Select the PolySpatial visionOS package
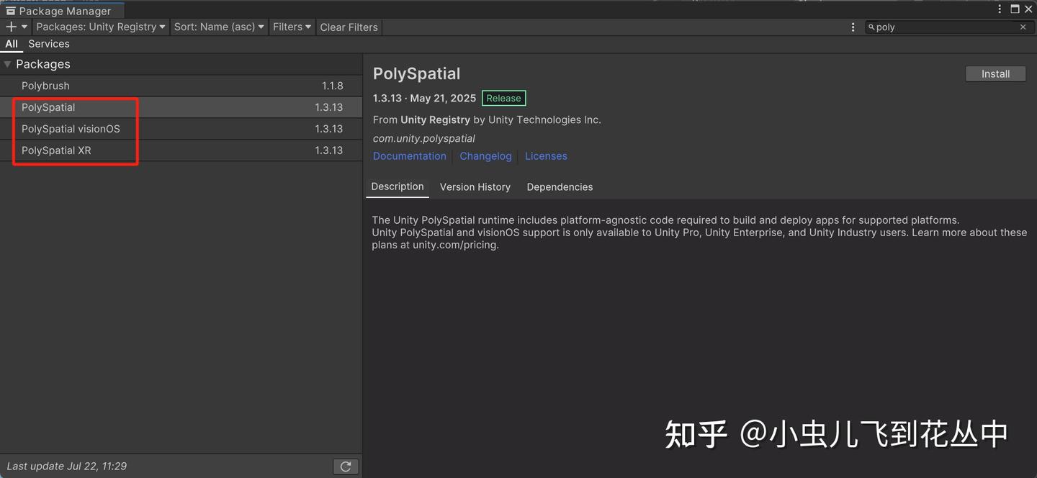Image resolution: width=1037 pixels, height=478 pixels. pos(181,129)
